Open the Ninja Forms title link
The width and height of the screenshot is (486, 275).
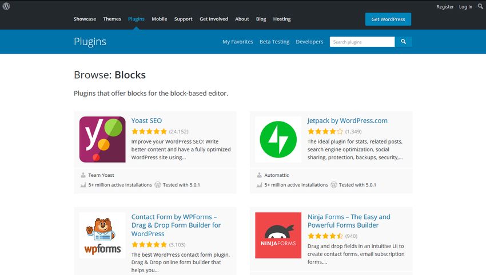point(349,221)
